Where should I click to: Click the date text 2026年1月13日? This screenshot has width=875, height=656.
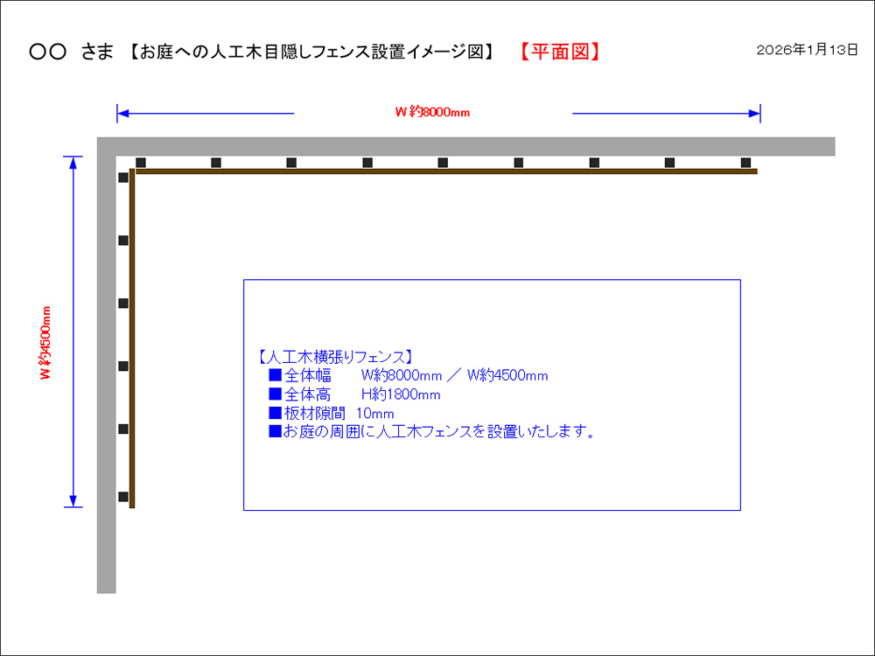[x=807, y=50]
